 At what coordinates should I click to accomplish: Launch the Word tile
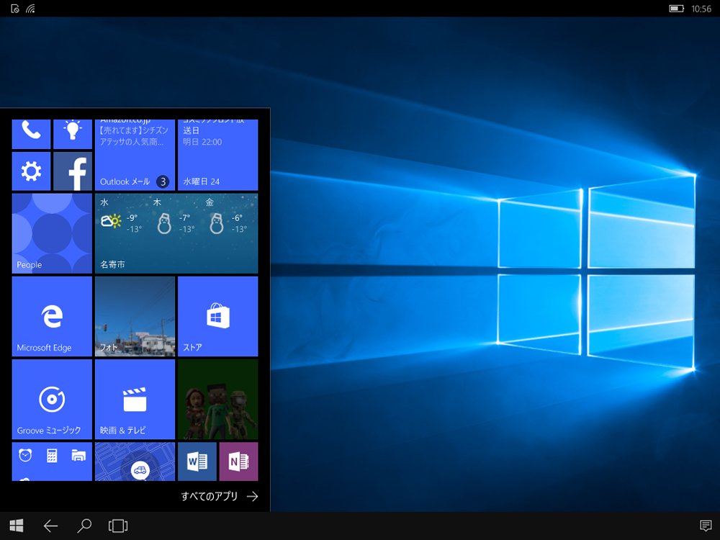197,462
